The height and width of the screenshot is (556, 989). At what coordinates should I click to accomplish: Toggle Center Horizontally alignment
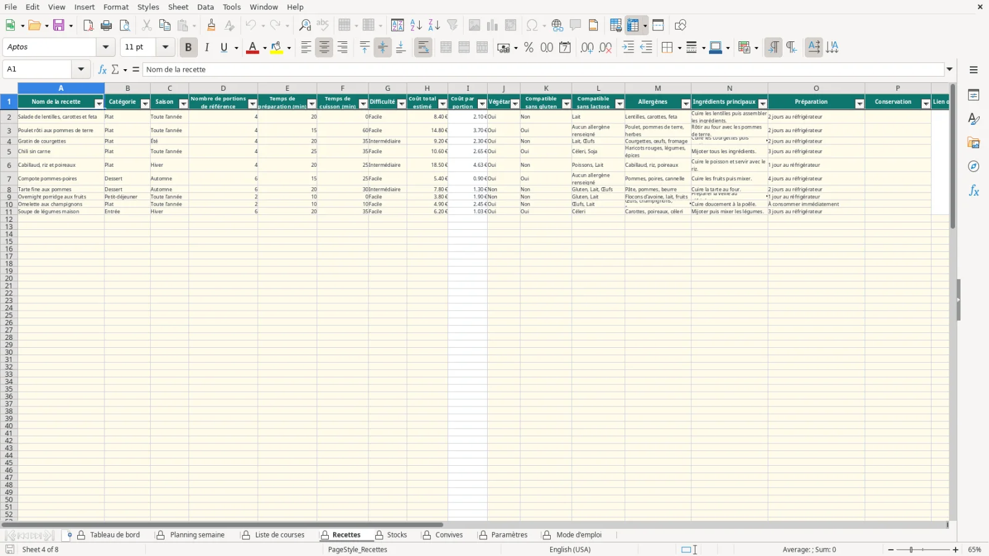coord(324,48)
